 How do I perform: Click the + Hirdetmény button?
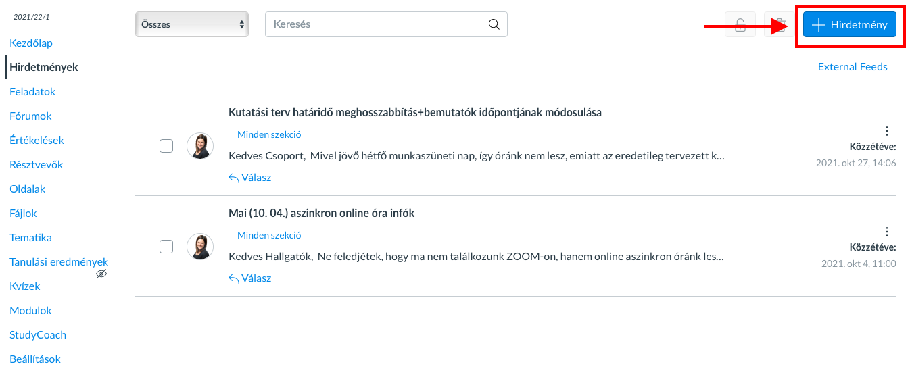[x=850, y=24]
